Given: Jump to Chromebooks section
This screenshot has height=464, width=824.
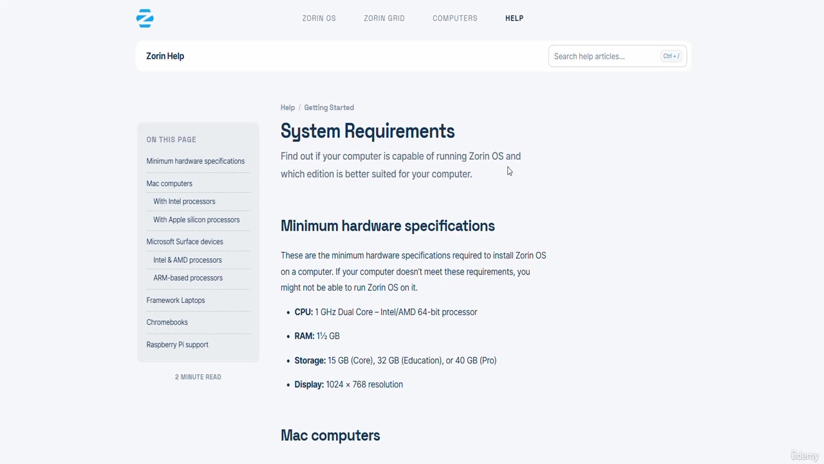Looking at the screenshot, I should (x=167, y=322).
